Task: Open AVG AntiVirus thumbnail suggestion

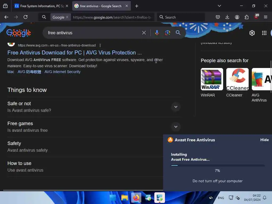Action: tap(262, 79)
